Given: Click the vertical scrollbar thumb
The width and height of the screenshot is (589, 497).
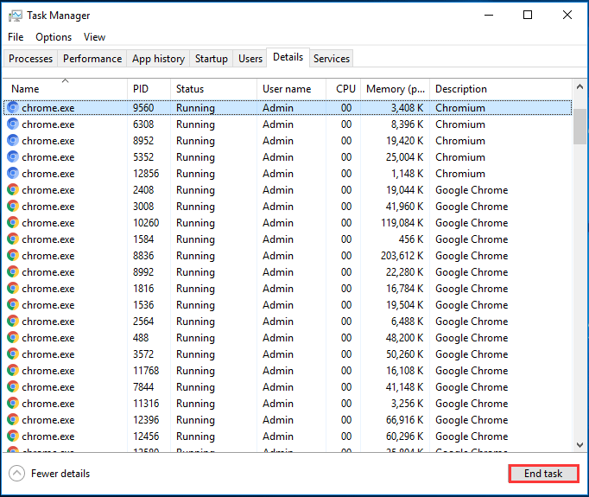Looking at the screenshot, I should click(579, 126).
